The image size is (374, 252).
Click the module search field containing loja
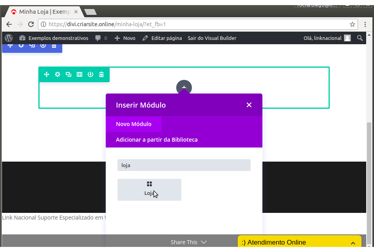(184, 165)
